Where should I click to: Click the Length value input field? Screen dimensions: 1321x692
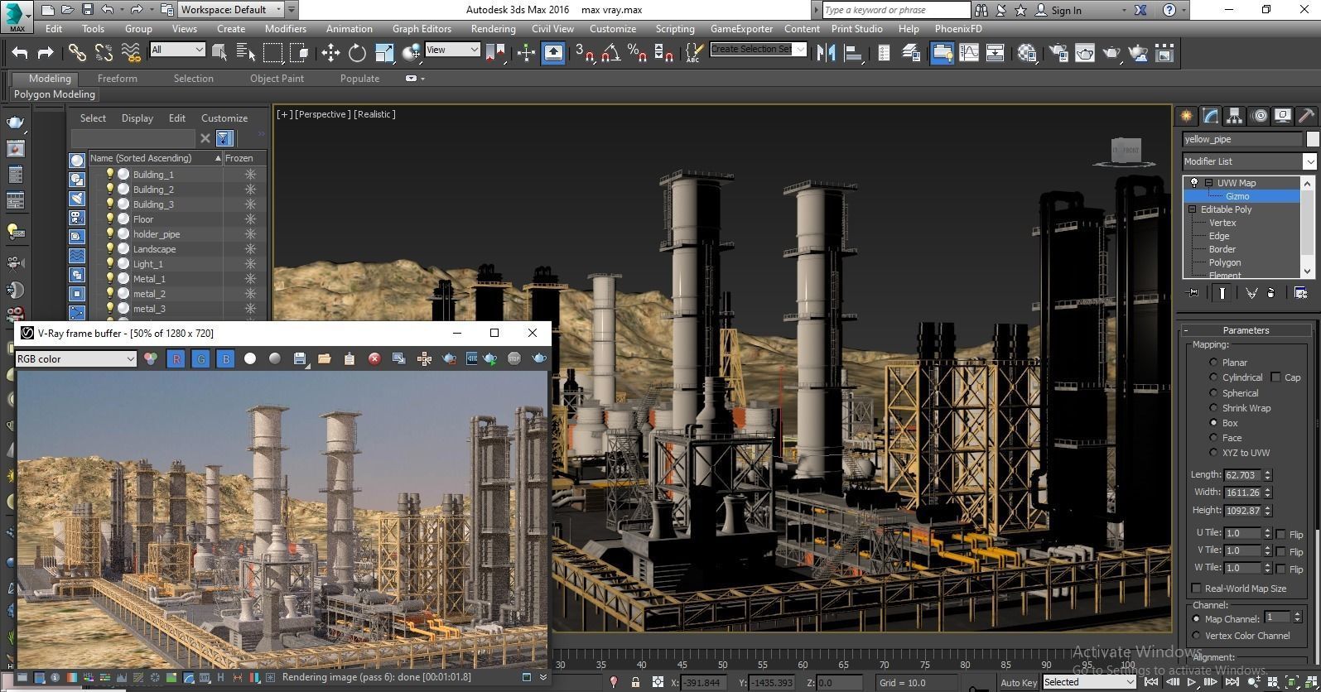coord(1242,475)
